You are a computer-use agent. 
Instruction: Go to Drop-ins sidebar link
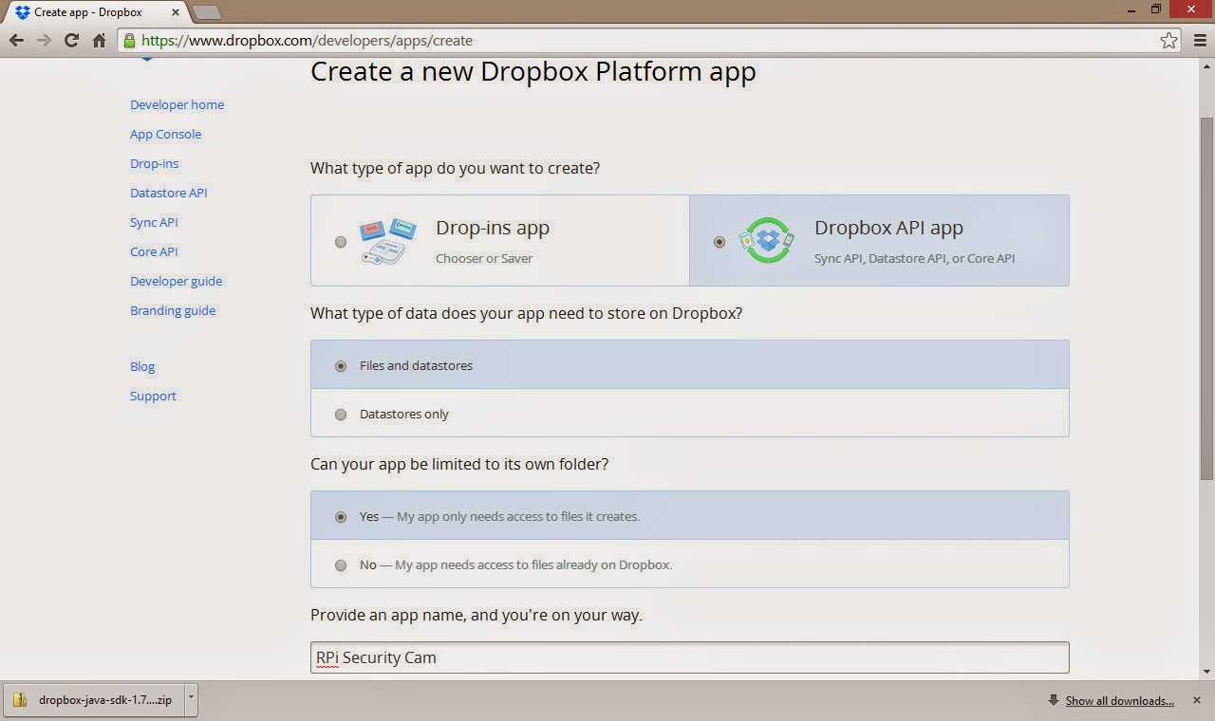(x=155, y=163)
